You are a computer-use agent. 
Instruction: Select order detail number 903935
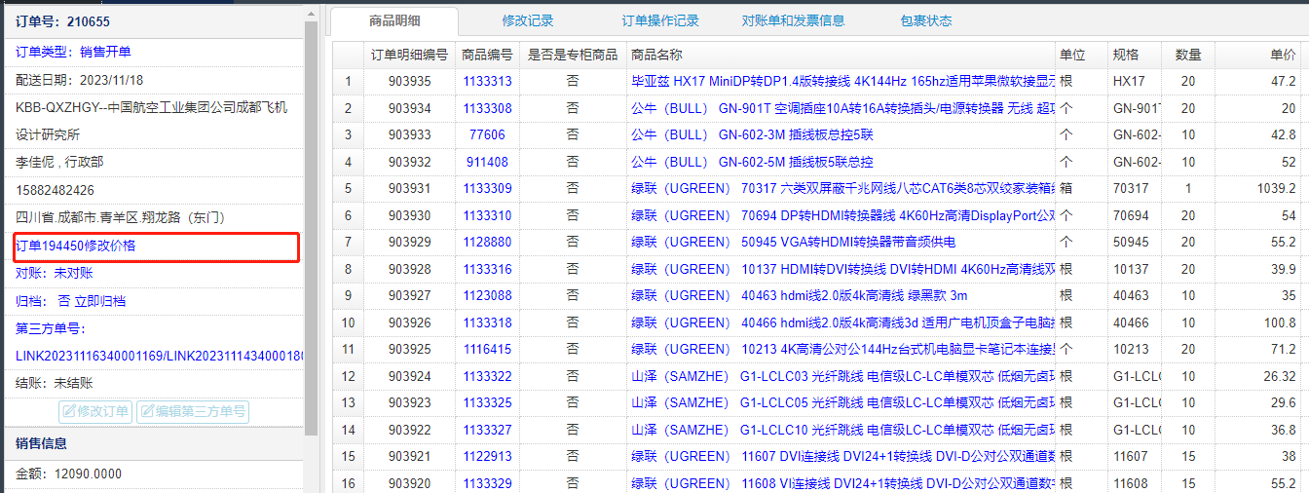[409, 82]
